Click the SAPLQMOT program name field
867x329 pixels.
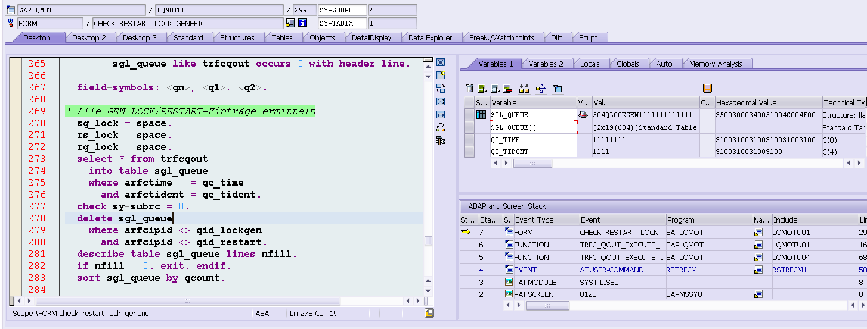pos(80,10)
